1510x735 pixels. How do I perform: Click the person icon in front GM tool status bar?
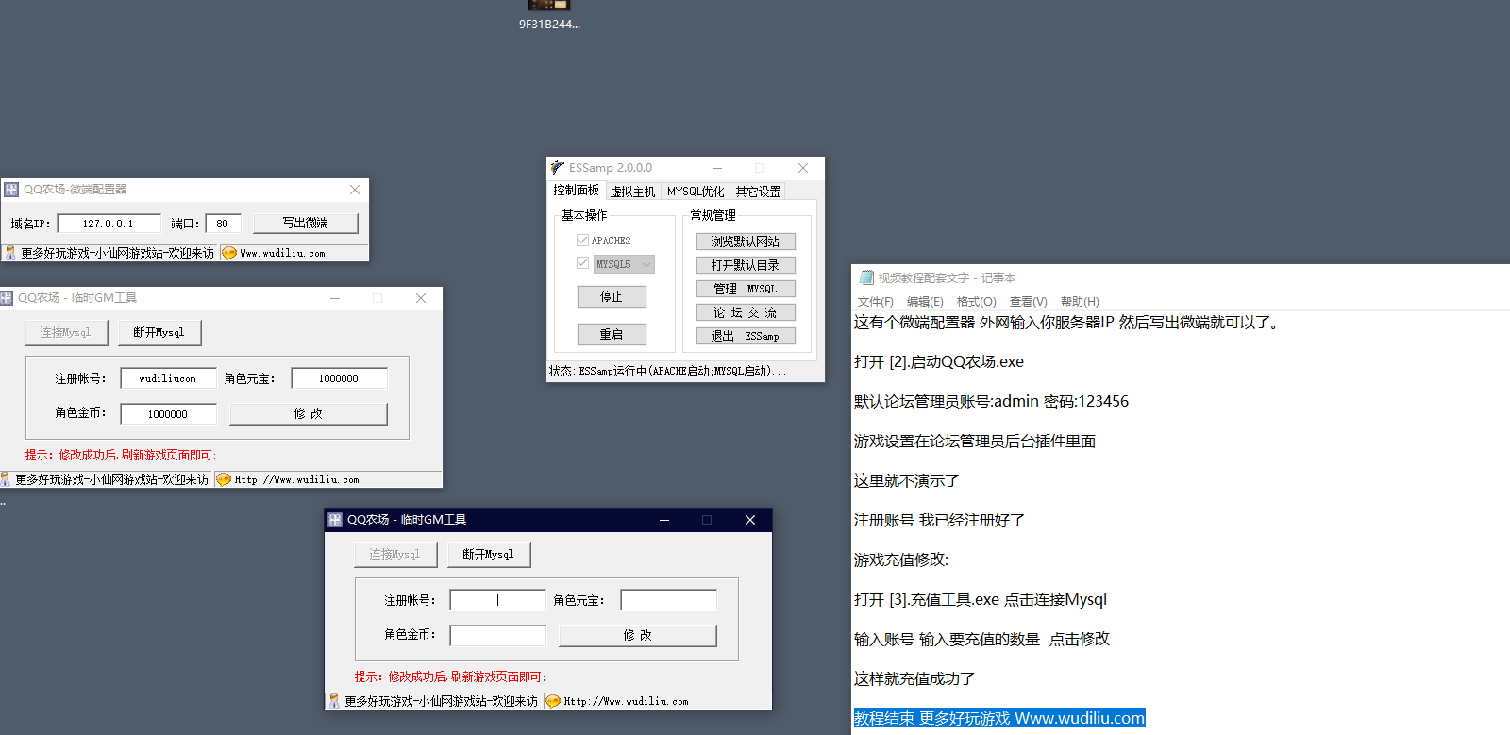334,701
